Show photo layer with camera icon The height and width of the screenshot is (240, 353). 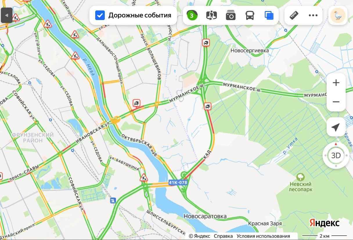coord(230,15)
